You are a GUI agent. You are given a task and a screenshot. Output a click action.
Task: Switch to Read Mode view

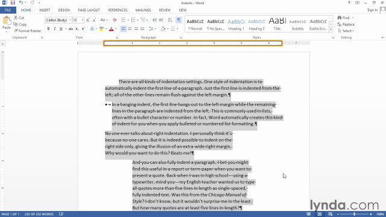click(308, 214)
